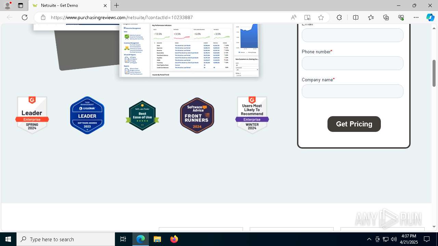
Task: Open the Copilot sidebar
Action: coord(430,17)
